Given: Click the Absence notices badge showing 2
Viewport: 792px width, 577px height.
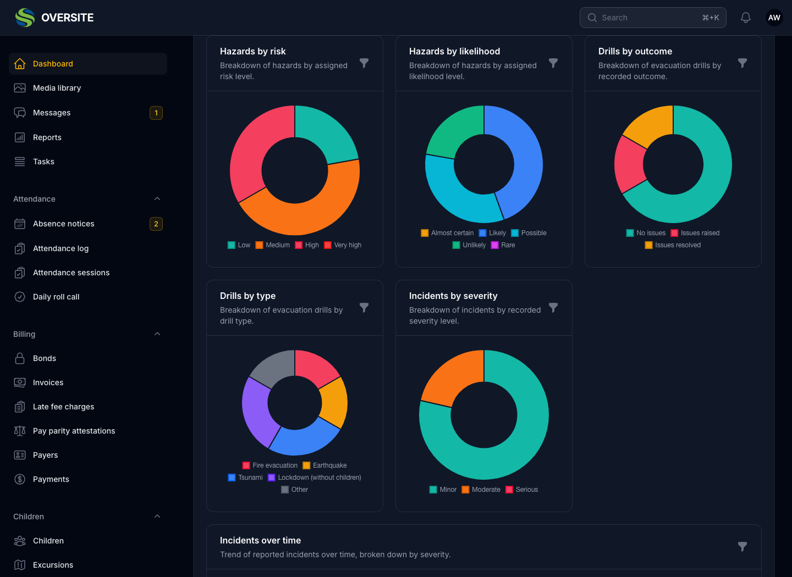Looking at the screenshot, I should 156,224.
